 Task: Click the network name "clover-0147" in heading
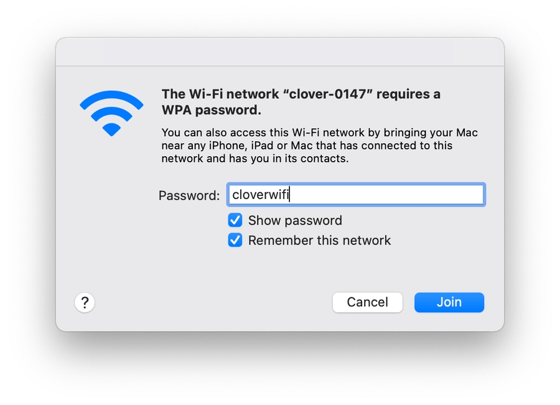pyautogui.click(x=327, y=95)
